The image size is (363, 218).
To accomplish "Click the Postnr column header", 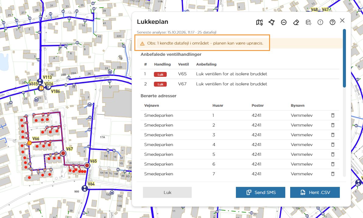I will pos(258,105).
